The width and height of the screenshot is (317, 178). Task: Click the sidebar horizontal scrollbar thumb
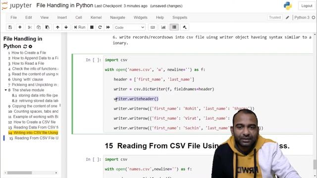pyautogui.click(x=20, y=173)
